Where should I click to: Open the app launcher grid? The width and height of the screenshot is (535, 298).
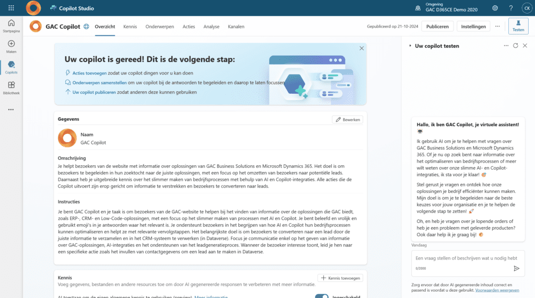coord(11,8)
